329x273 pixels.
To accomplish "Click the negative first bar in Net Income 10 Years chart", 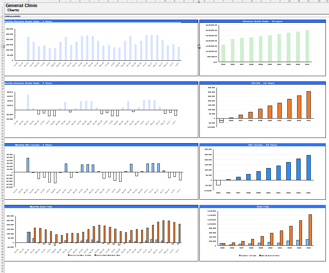I will click(x=218, y=182).
